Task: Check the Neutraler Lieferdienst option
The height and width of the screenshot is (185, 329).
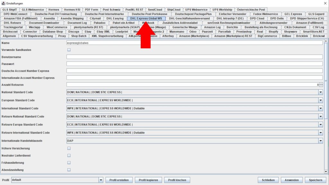Action: point(69,156)
